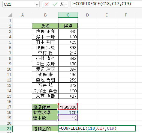Select cell with name 大西 直哉

45,96
